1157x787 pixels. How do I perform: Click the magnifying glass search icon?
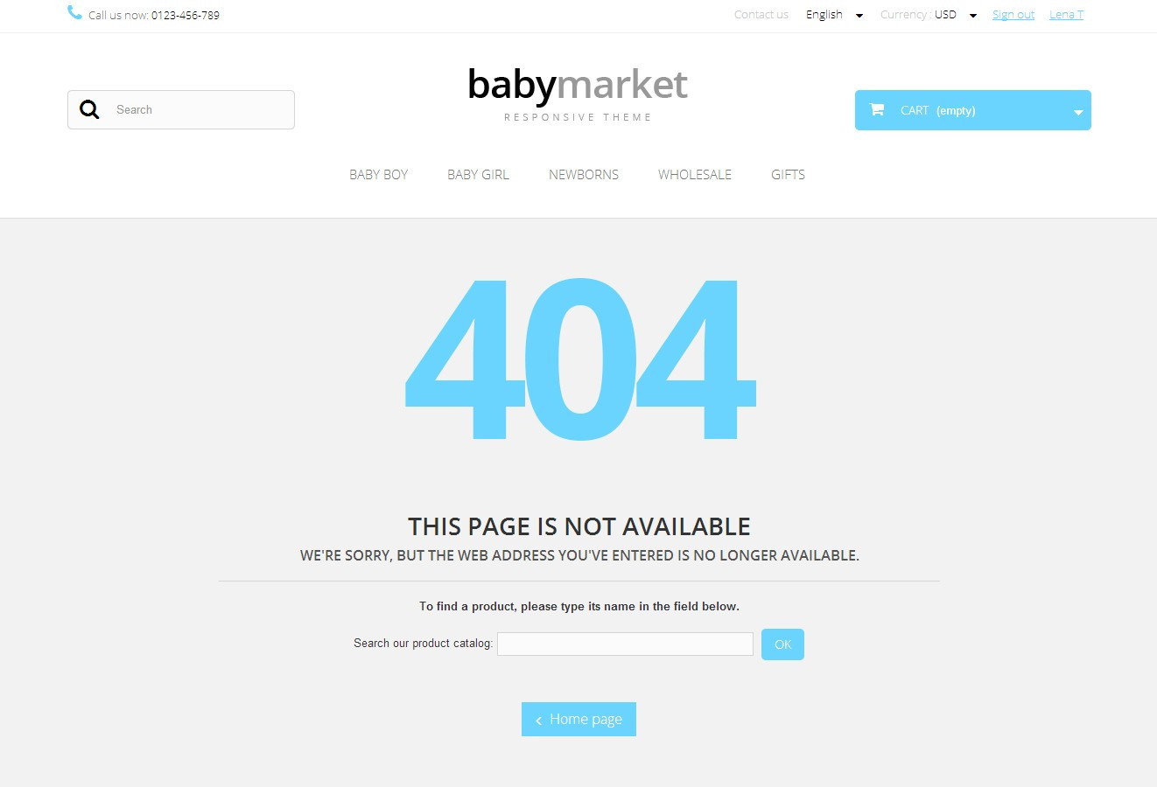click(89, 109)
